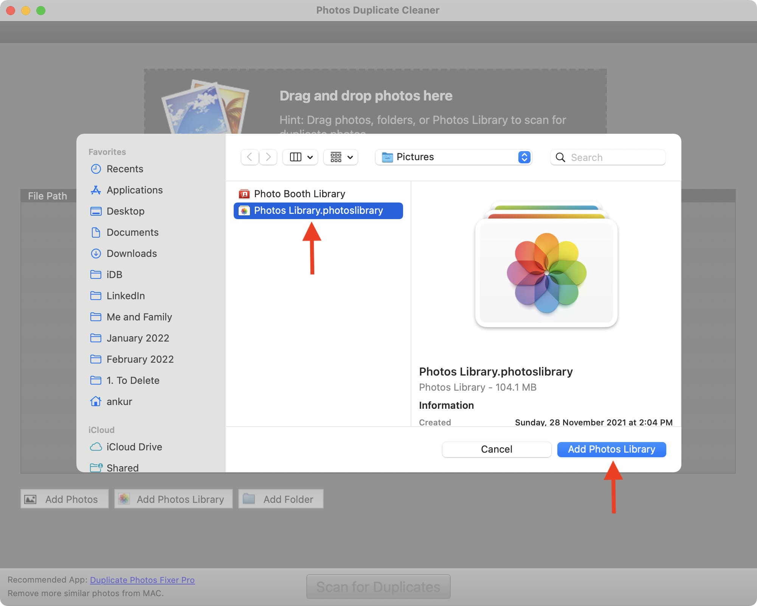Click the iDB folder icon
The image size is (757, 606).
[x=96, y=275]
